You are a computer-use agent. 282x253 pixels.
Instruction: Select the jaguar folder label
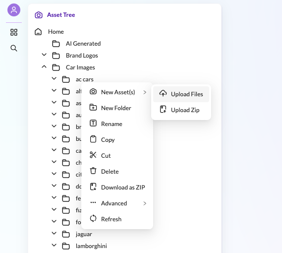[x=84, y=234]
